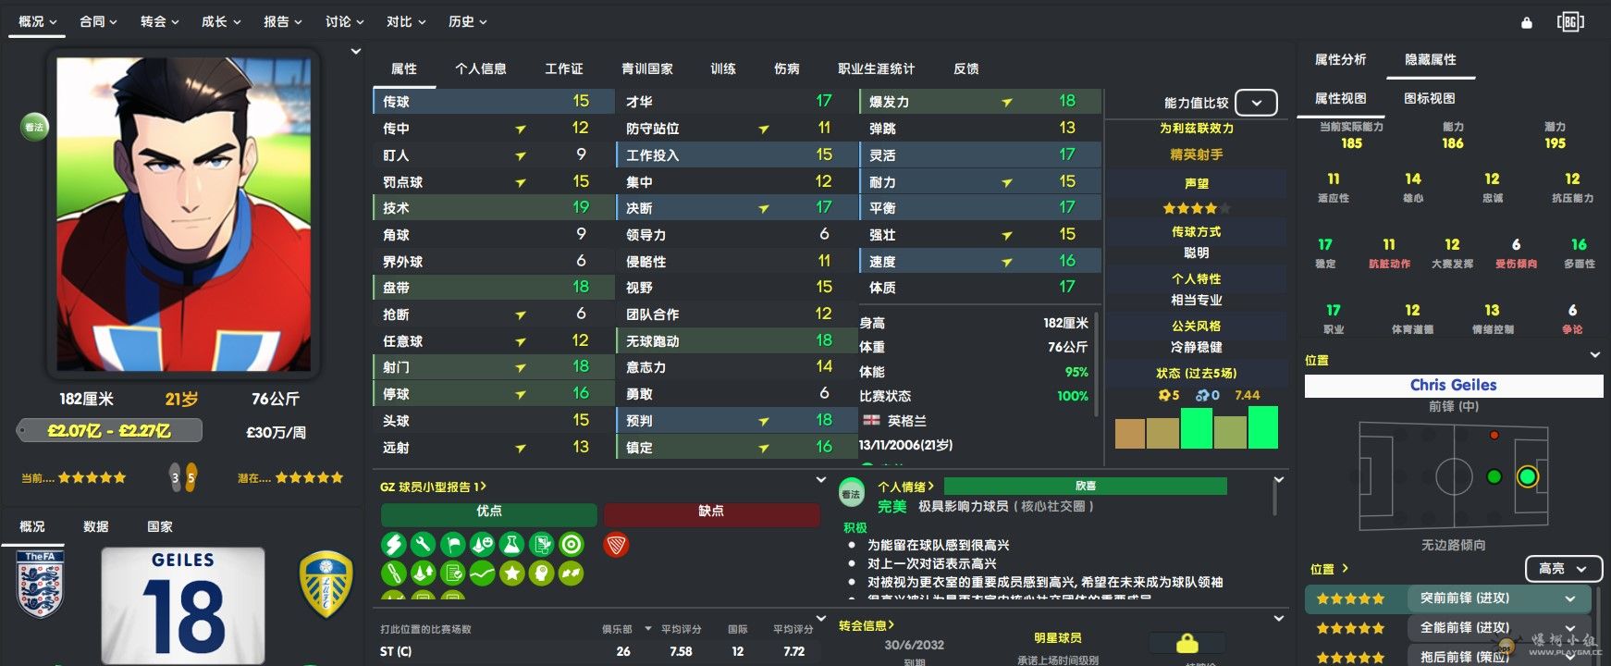Switch to 图标视图 icon view
Image resolution: width=1611 pixels, height=666 pixels.
coord(1429,98)
